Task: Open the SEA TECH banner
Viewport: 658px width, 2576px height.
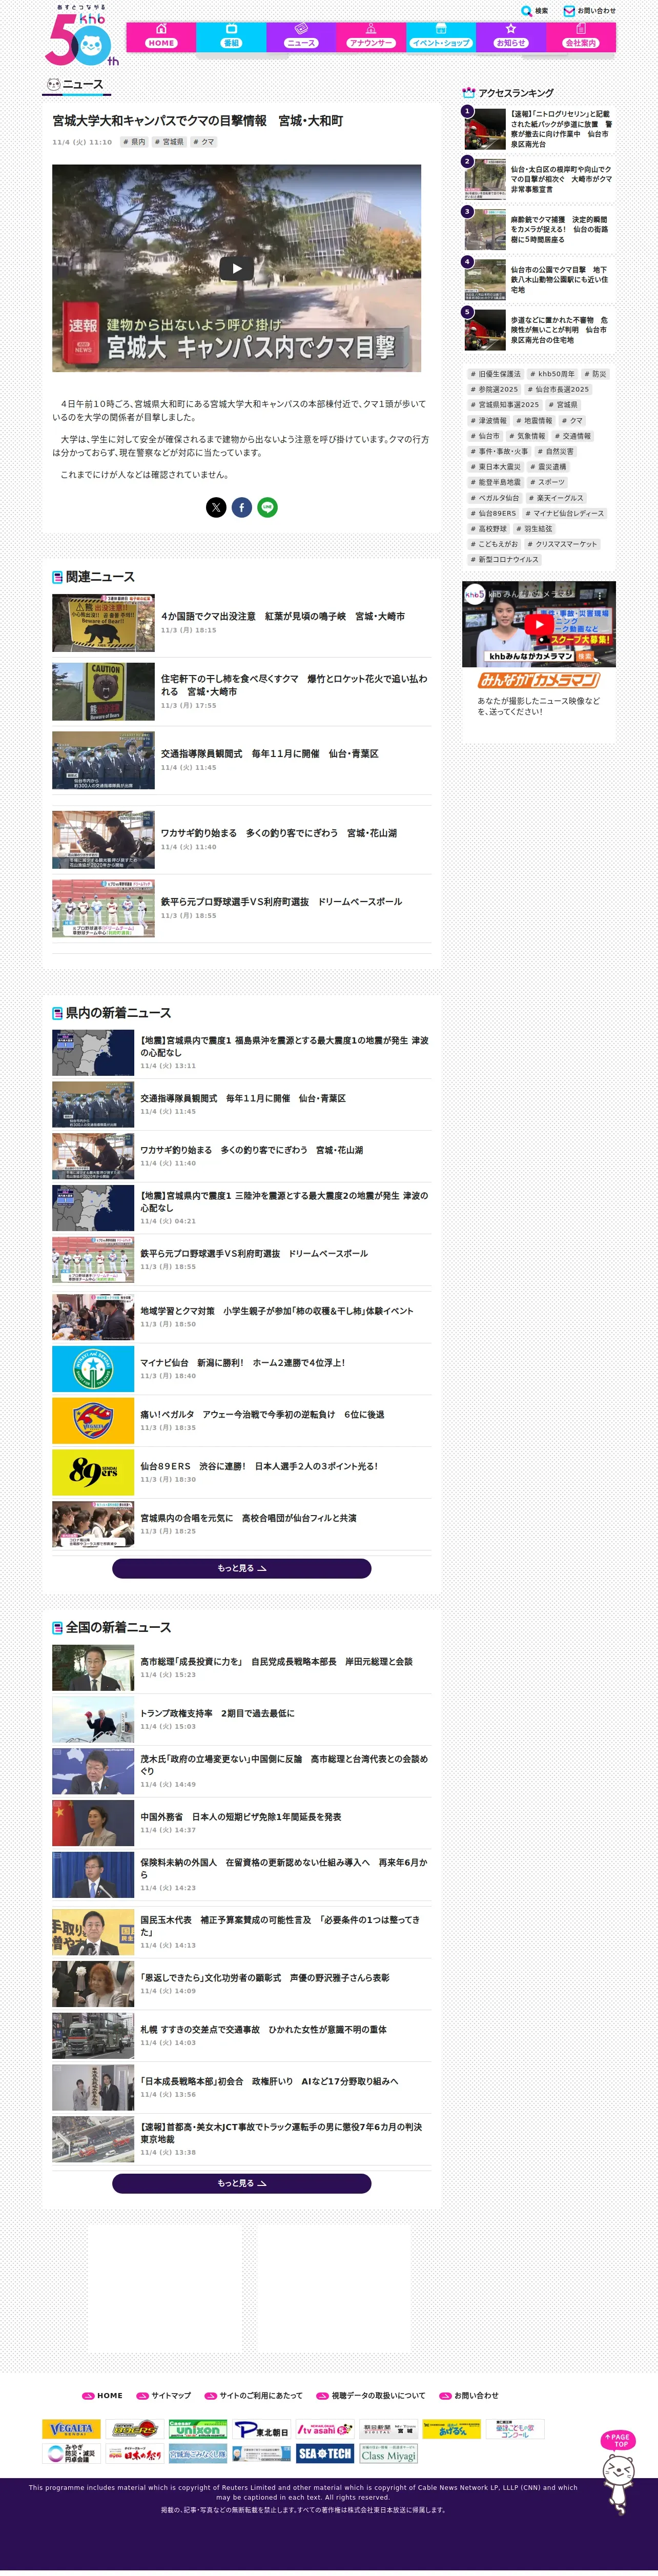Action: (325, 2453)
